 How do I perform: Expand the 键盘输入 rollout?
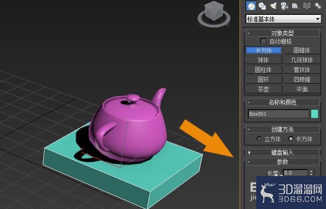tap(283, 153)
